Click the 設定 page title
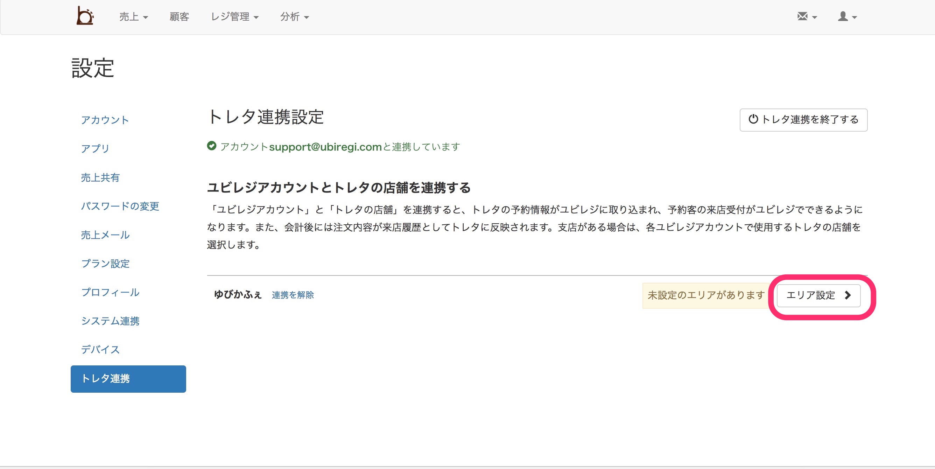Screen dimensions: 935x469 (x=93, y=68)
